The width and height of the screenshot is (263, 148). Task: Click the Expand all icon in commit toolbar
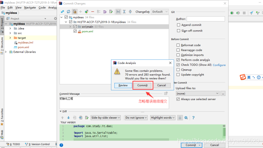pos(124,12)
